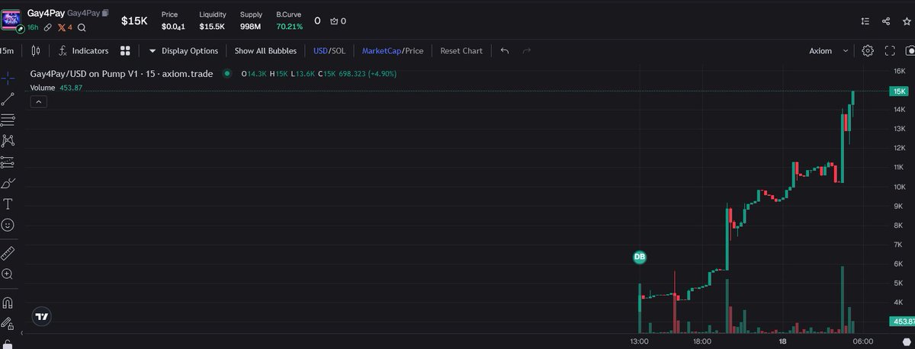This screenshot has height=349, width=915.
Task: Select the trend line drawing tool
Action: tap(8, 99)
